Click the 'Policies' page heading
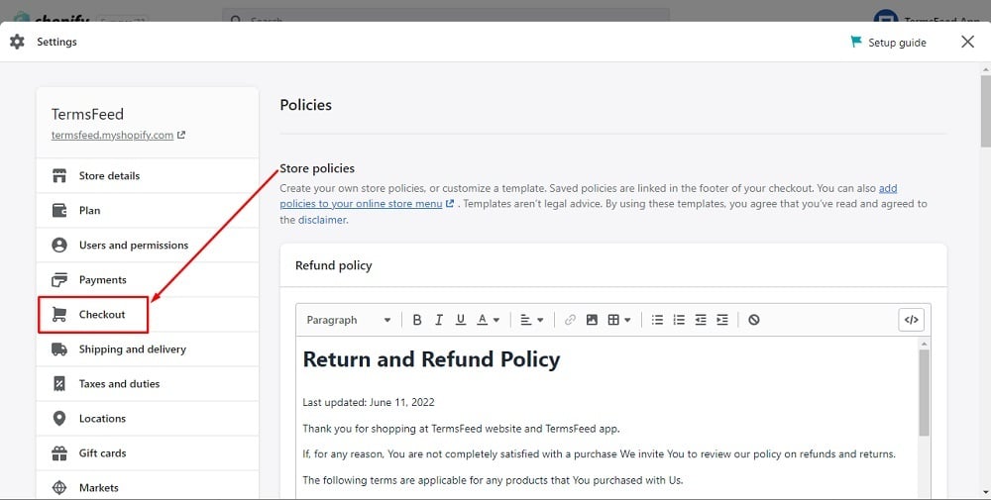This screenshot has height=500, width=991. click(306, 105)
